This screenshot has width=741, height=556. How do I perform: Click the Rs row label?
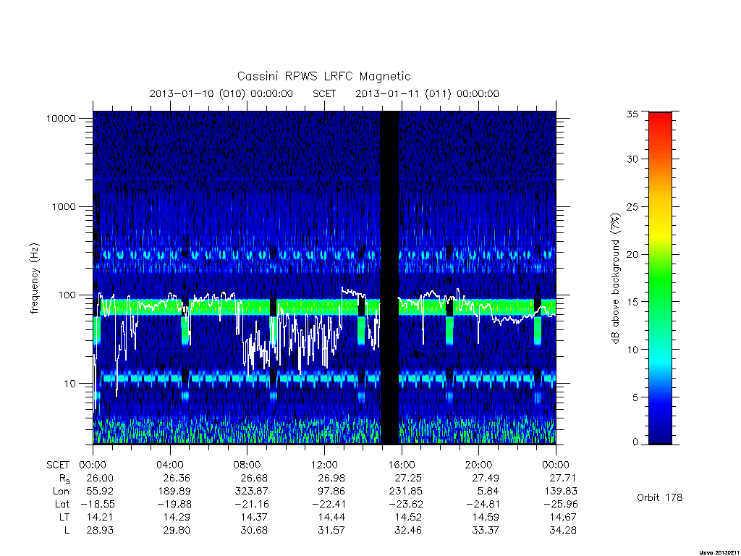click(x=64, y=479)
